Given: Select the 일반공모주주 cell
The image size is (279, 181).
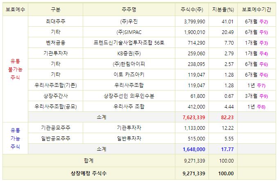Looking at the screenshot, I should [x=56, y=138].
